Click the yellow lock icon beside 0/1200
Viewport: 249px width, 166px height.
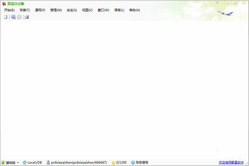[113, 163]
